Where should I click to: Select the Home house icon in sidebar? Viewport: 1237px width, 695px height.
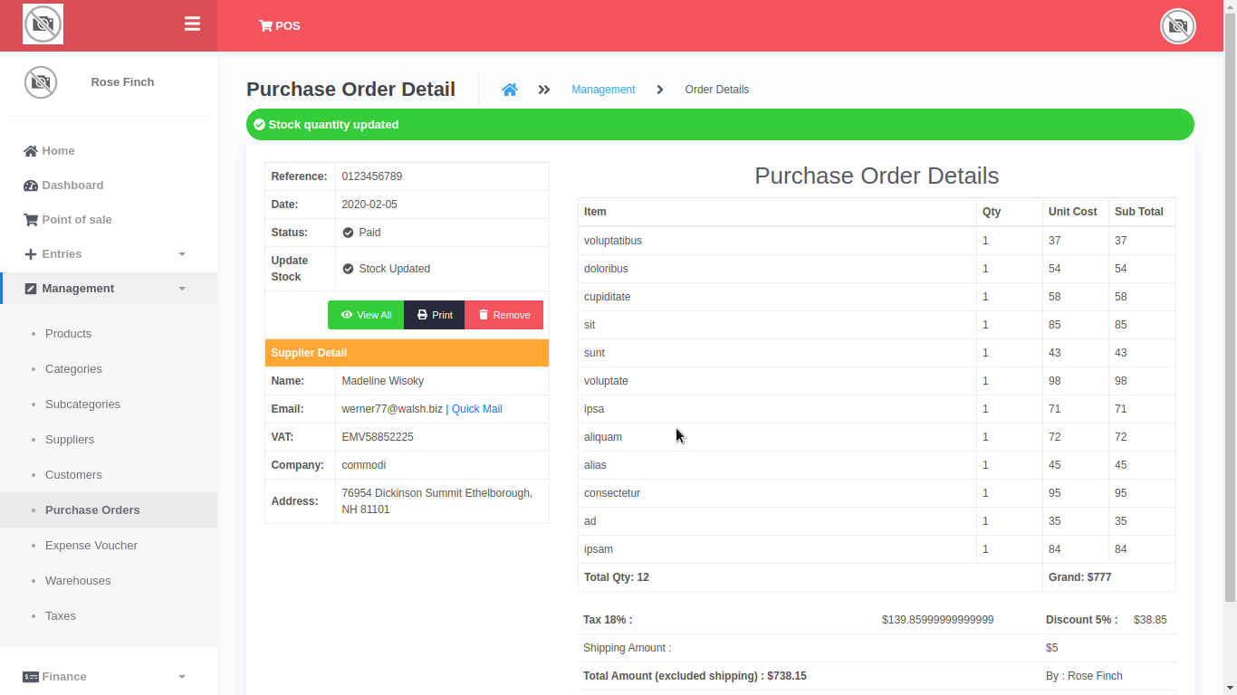(28, 150)
